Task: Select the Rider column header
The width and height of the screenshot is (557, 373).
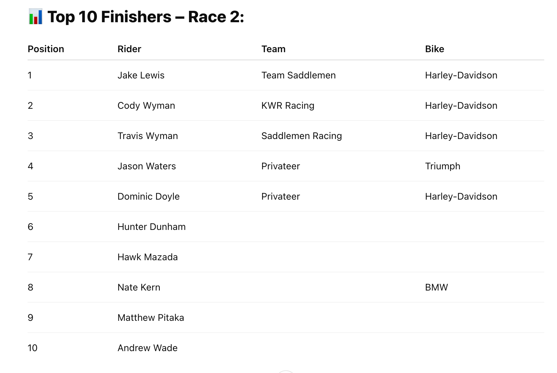Action: tap(129, 49)
